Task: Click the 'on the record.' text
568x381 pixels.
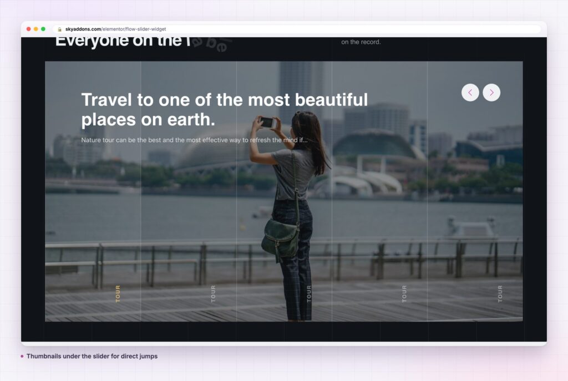Action: (x=361, y=42)
